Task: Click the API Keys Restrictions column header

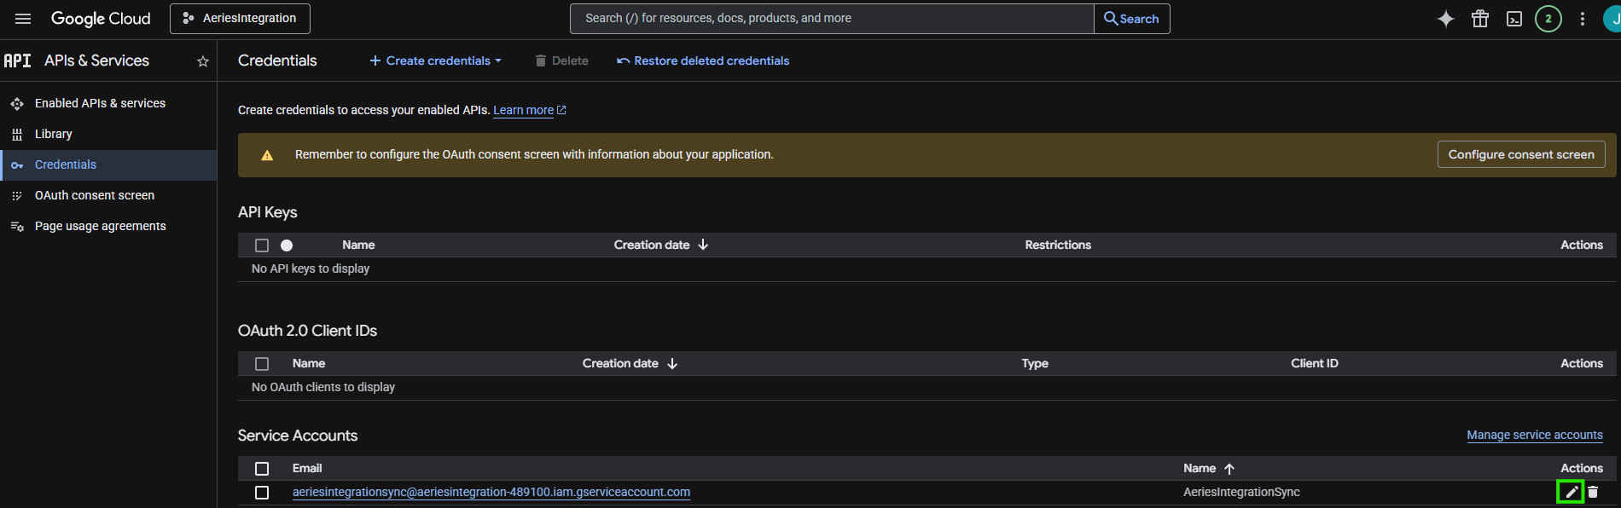Action: pyautogui.click(x=1058, y=245)
